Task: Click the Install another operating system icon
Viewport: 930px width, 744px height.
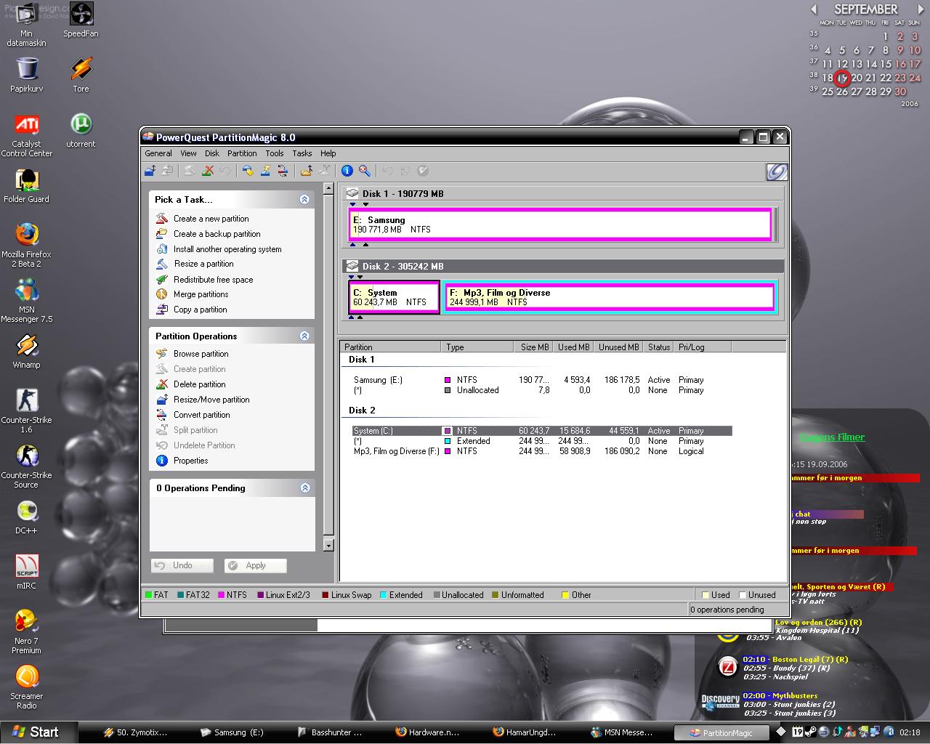Action: coord(162,249)
